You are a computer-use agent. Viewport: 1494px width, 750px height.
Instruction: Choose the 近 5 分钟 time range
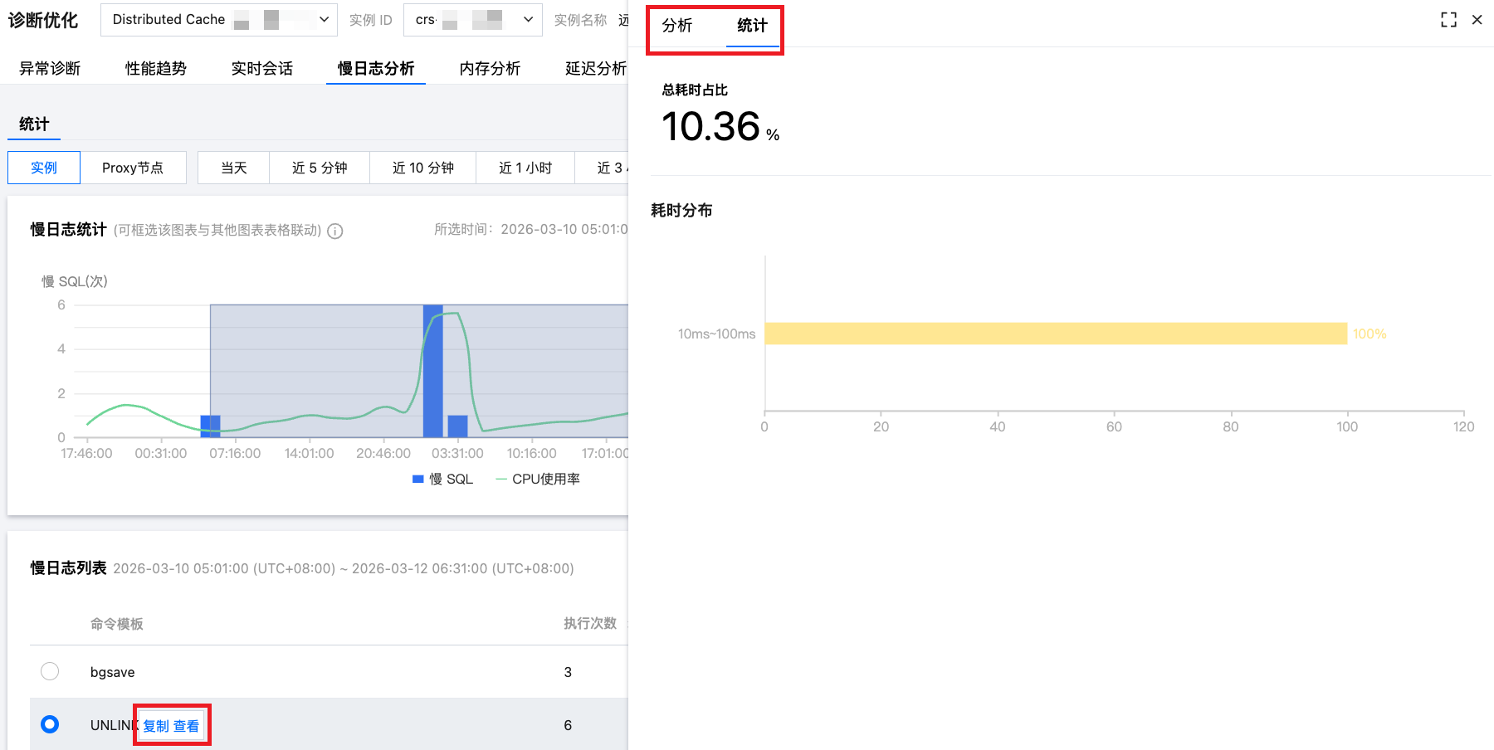320,168
